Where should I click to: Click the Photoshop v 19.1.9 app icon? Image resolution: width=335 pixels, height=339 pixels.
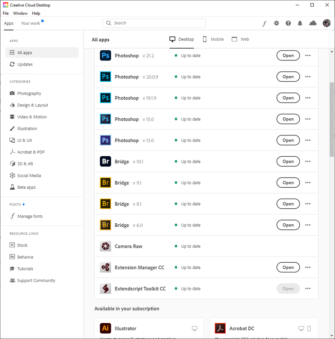[105, 98]
